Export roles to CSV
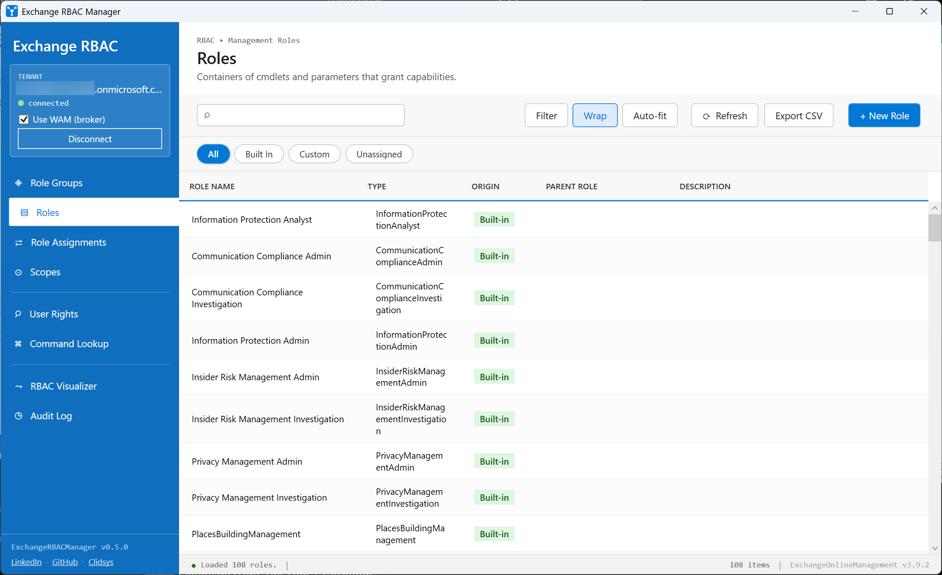 pyautogui.click(x=799, y=115)
